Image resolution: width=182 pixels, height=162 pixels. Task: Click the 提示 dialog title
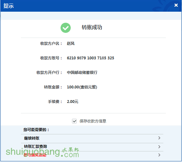(9, 6)
